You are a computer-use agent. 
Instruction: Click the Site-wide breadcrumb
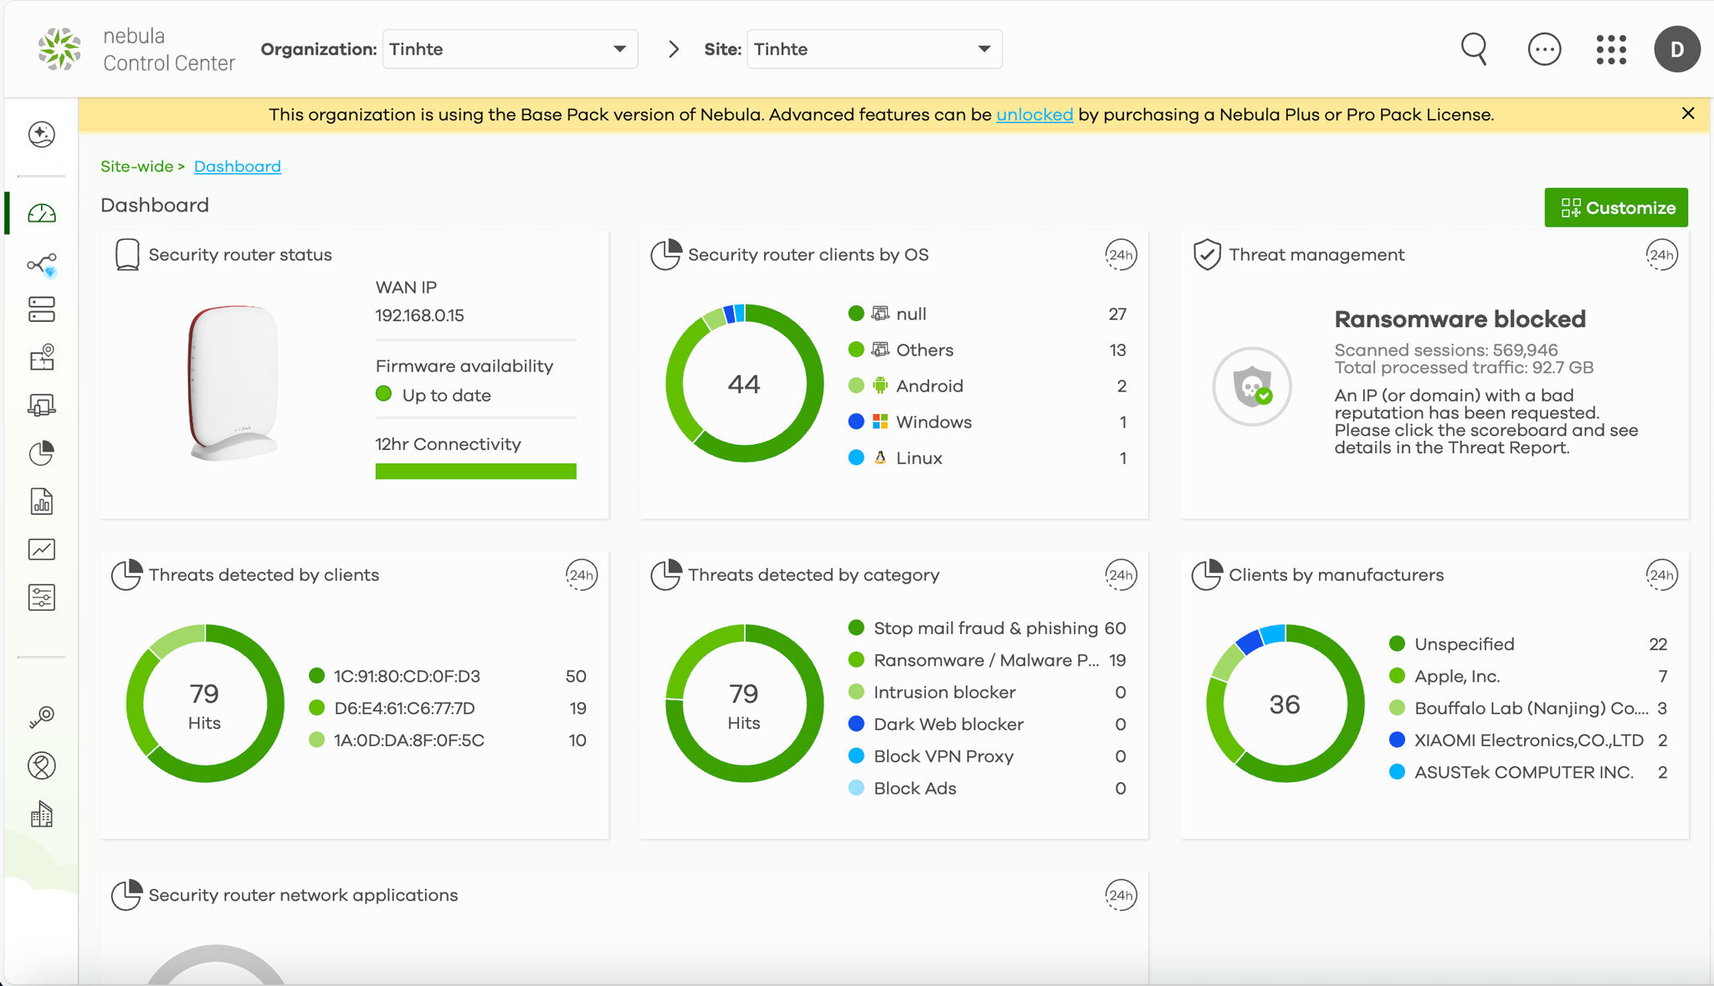136,166
